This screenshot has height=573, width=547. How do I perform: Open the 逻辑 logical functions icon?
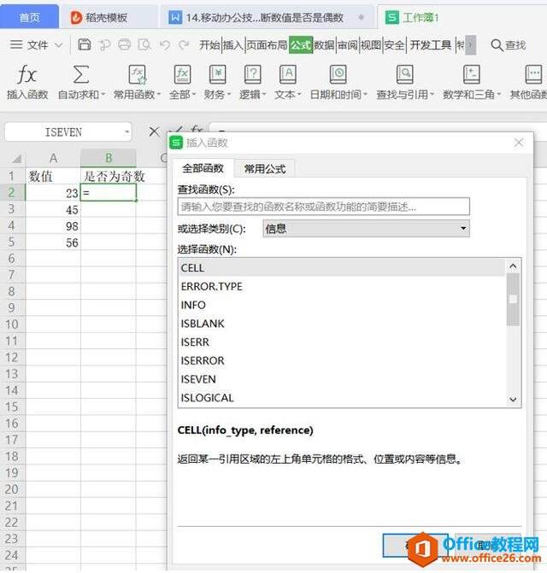252,74
